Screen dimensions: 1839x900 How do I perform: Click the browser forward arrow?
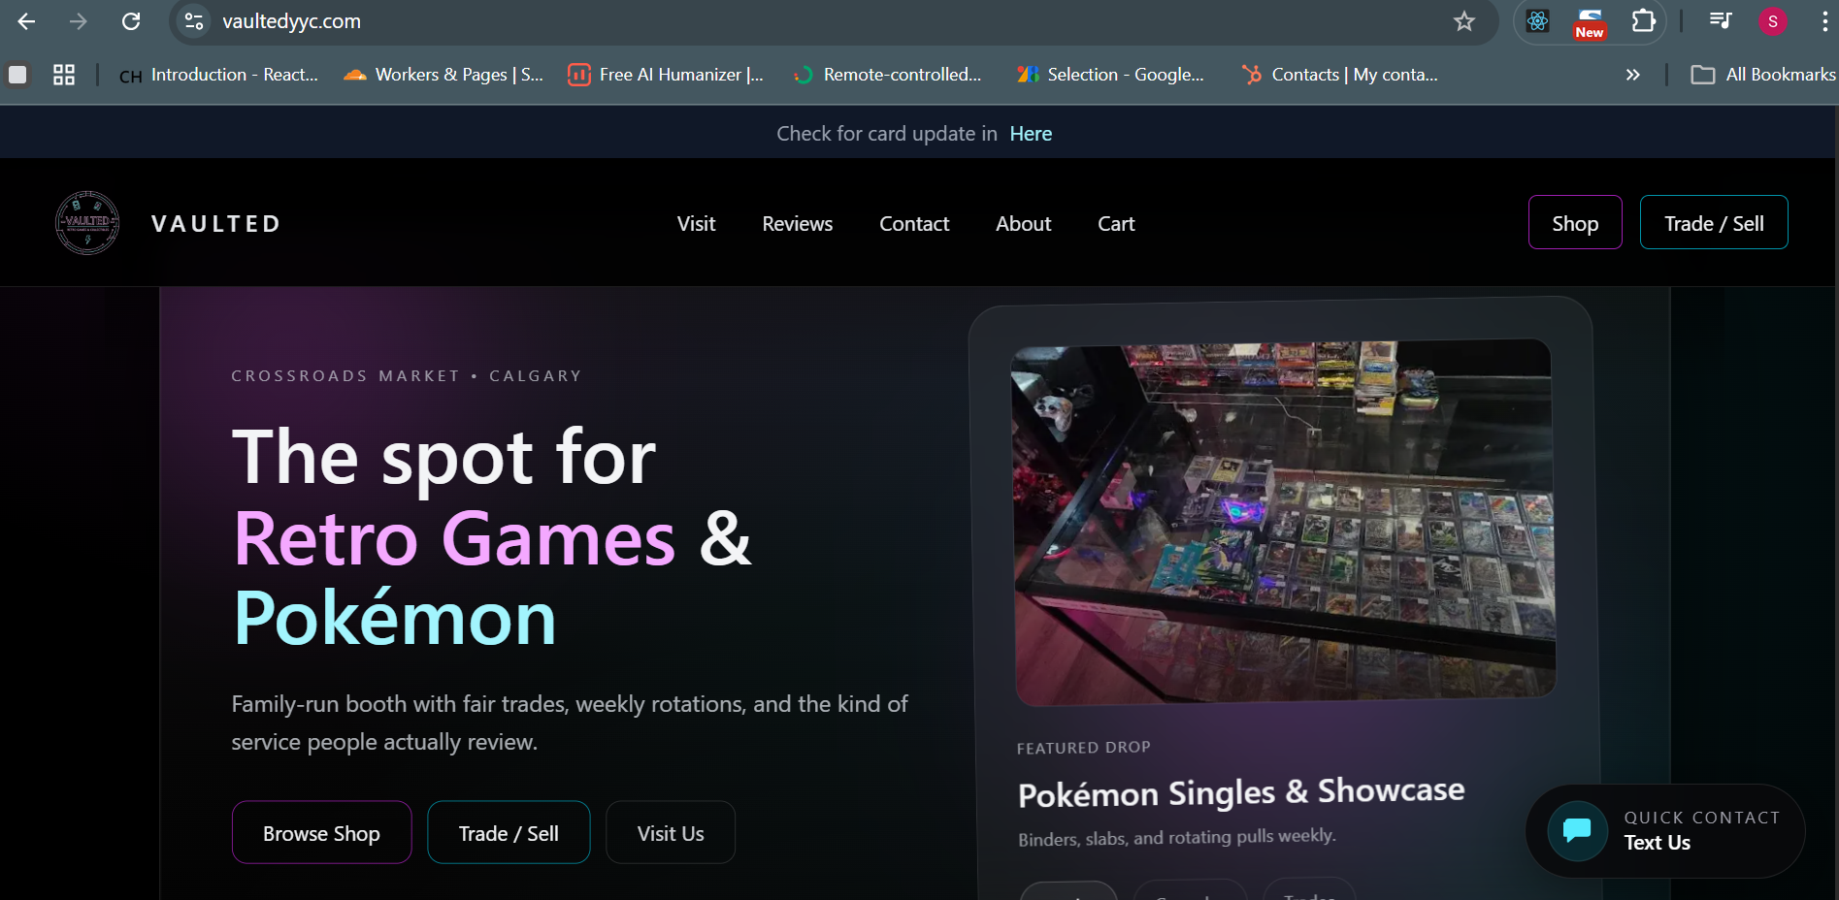click(79, 21)
